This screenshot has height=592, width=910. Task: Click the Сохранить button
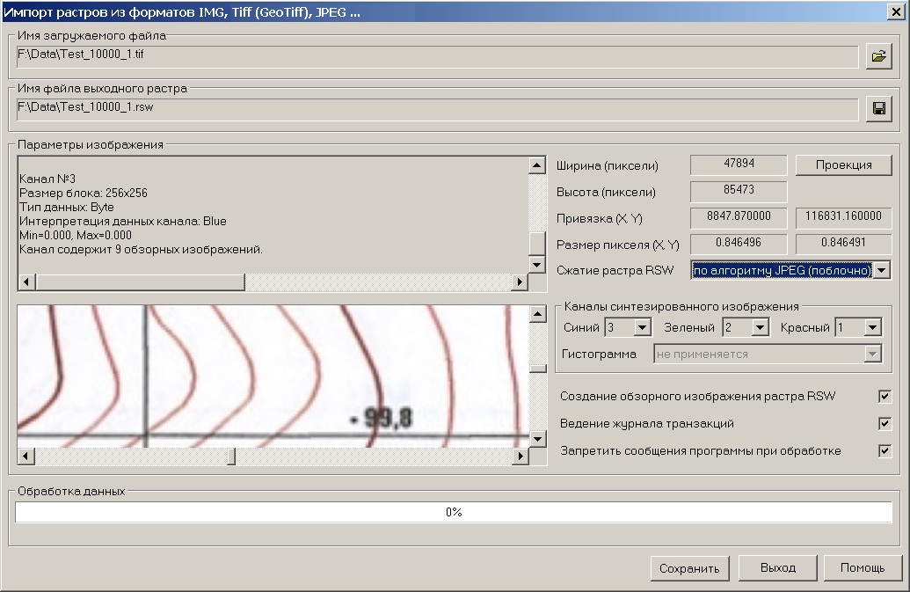coord(689,568)
